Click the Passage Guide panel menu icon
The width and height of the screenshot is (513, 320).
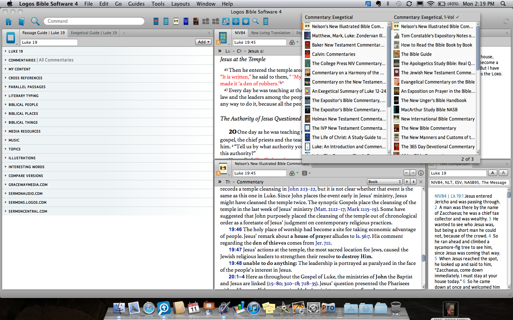(x=11, y=37)
